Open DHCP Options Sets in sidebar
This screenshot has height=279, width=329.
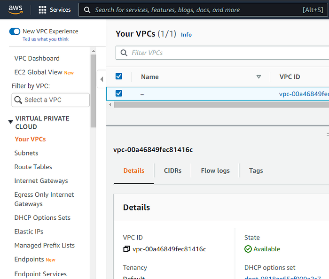click(x=42, y=217)
